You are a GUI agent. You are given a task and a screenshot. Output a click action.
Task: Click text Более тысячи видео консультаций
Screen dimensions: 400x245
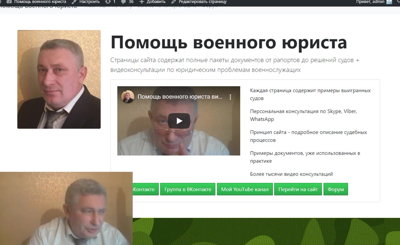coord(291,174)
